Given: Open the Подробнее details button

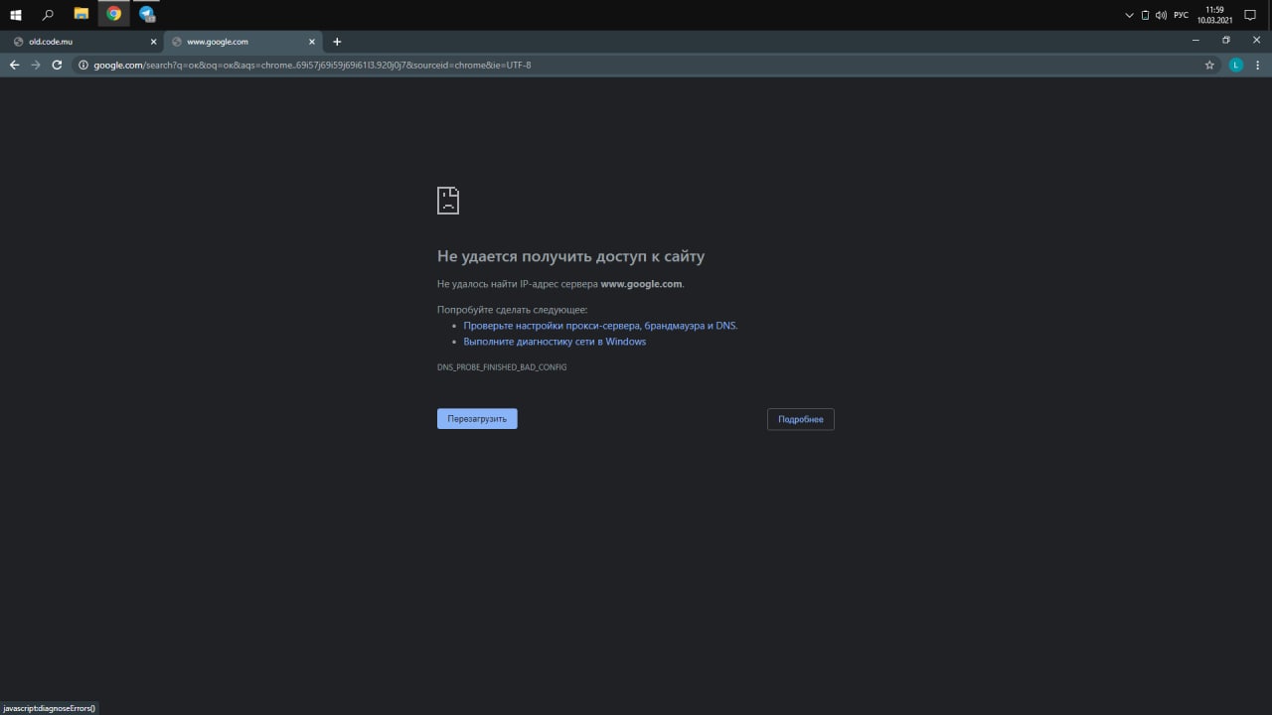Looking at the screenshot, I should 801,419.
